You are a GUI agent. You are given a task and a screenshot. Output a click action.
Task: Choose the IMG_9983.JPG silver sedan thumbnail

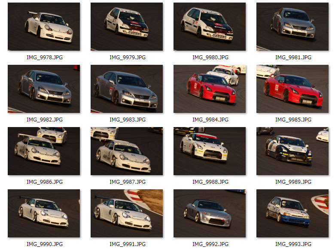click(x=127, y=89)
